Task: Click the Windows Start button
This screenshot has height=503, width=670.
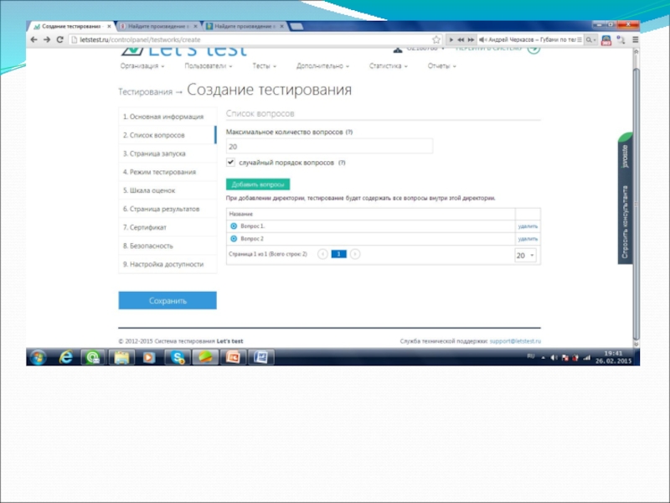Action: coord(38,357)
